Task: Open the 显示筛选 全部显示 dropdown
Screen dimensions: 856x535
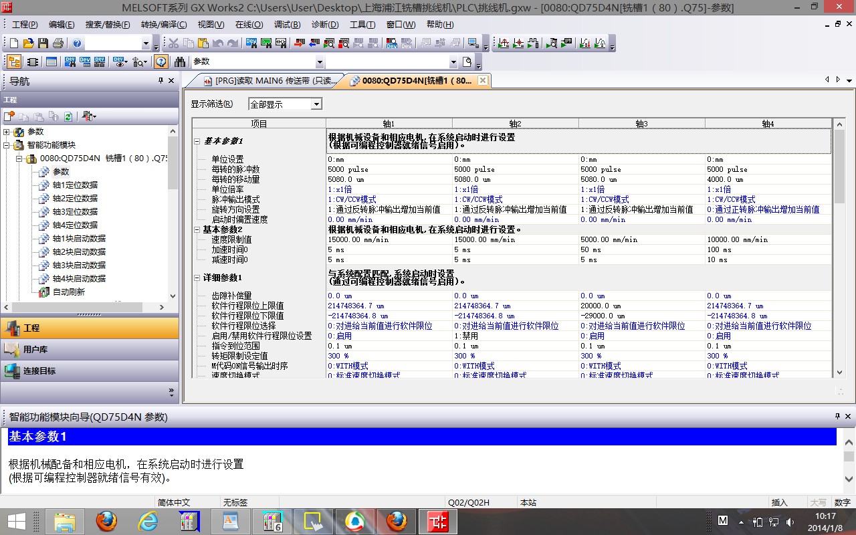Action: tap(316, 104)
